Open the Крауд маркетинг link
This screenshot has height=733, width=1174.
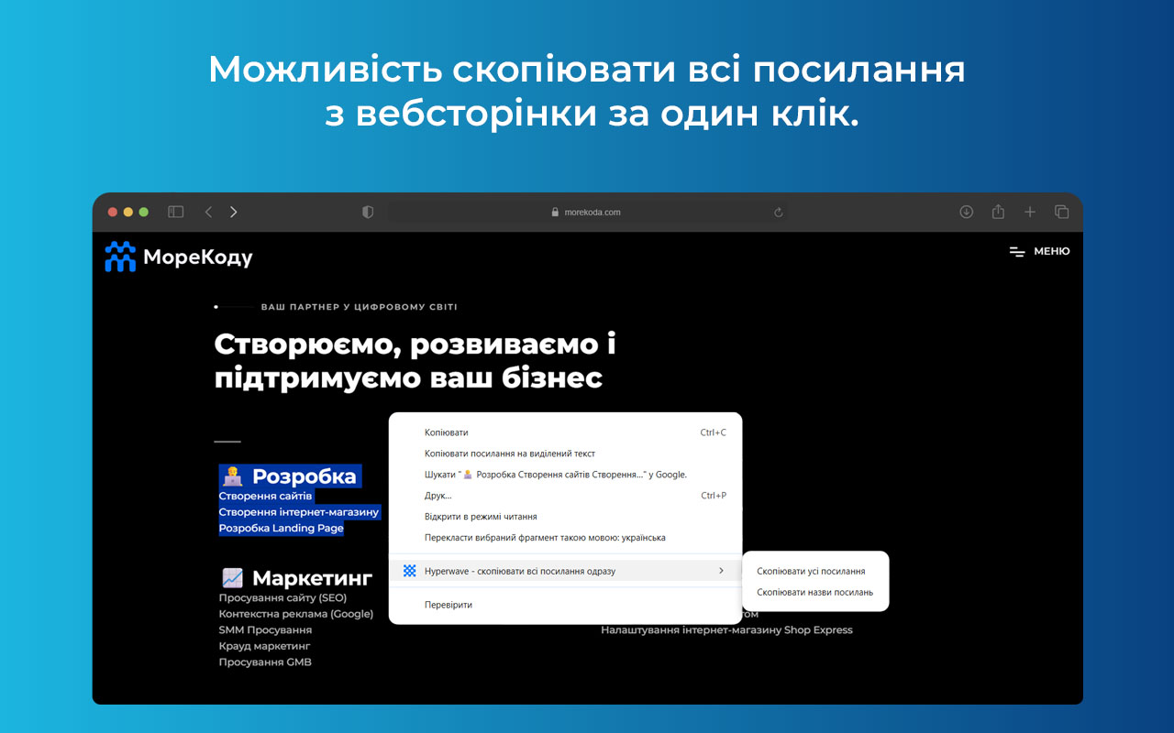coord(265,646)
